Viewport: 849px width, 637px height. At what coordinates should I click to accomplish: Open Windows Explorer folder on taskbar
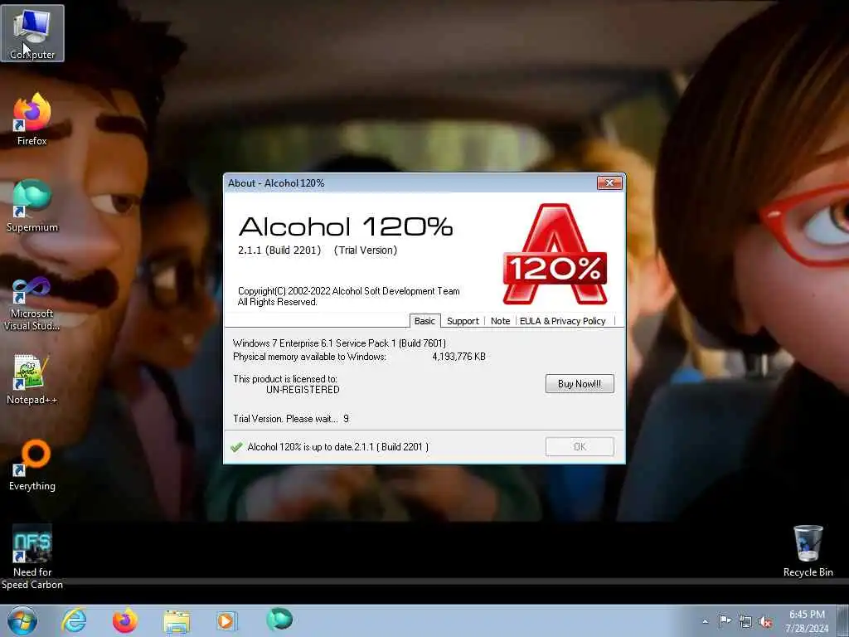coord(177,621)
